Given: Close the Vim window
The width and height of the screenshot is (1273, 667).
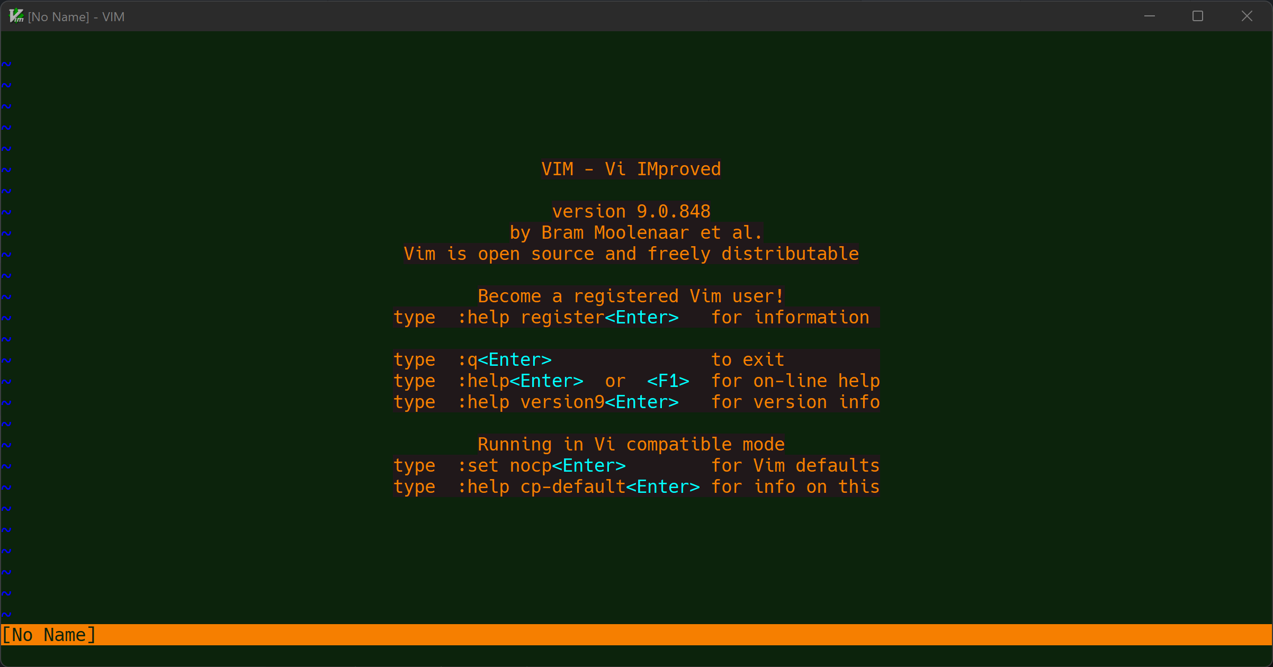Looking at the screenshot, I should (x=1247, y=16).
